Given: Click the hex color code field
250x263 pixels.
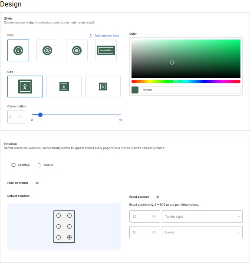Looking at the screenshot, I should coord(191,90).
